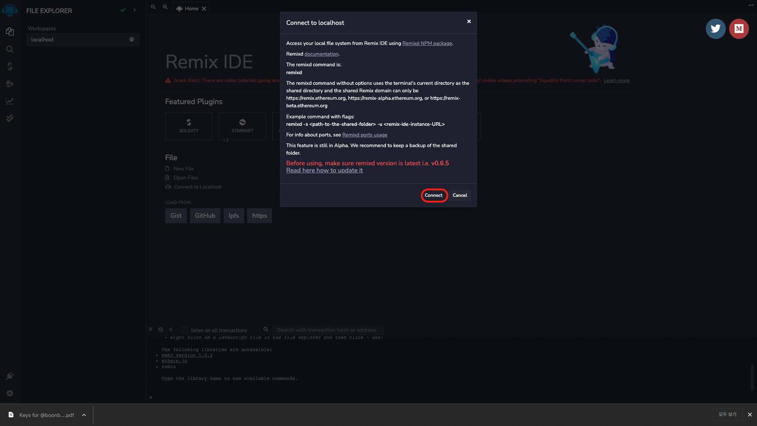
Task: Open the plugin manager plug icon
Action: tap(10, 376)
